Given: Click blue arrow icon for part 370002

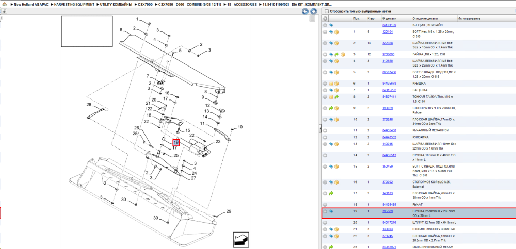Looking at the screenshot, I should coord(331,182).
